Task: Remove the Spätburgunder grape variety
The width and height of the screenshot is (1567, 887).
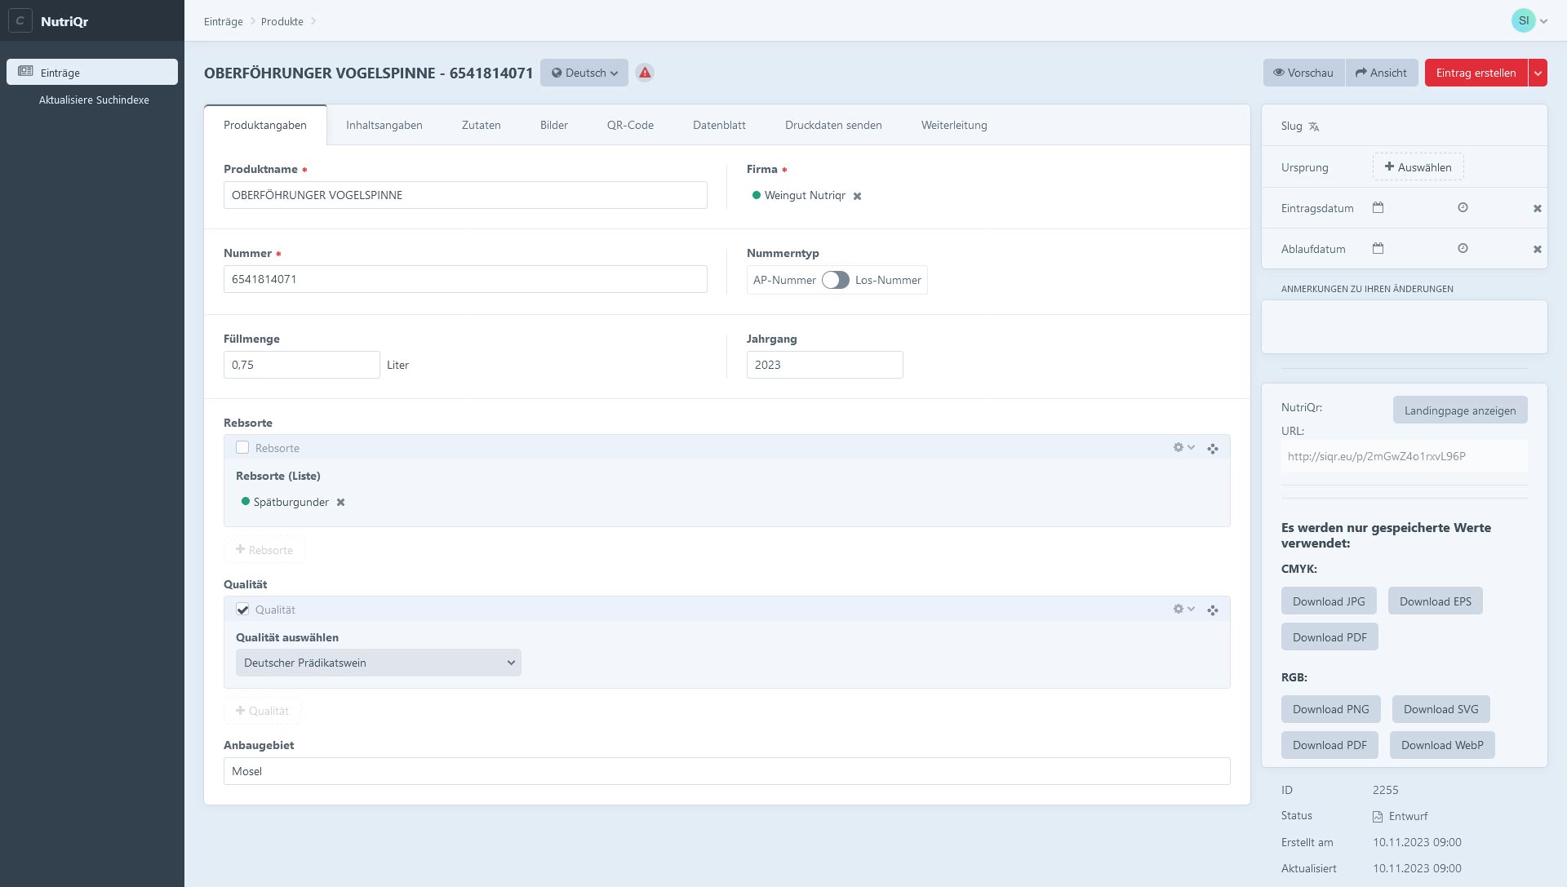Action: (341, 503)
